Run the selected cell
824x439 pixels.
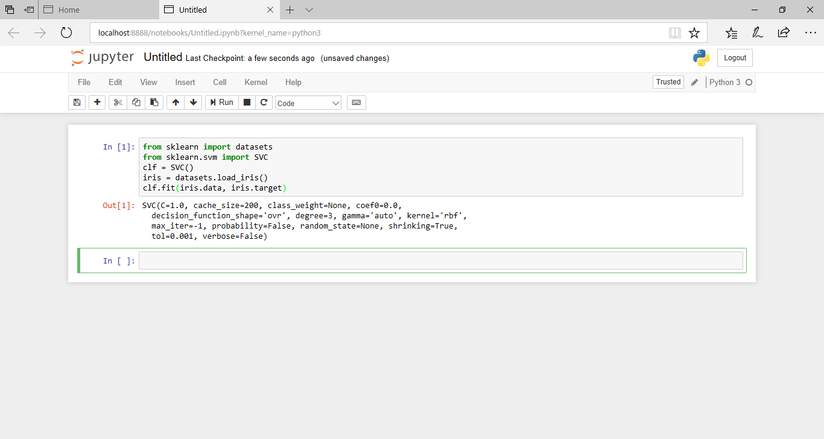tap(221, 102)
